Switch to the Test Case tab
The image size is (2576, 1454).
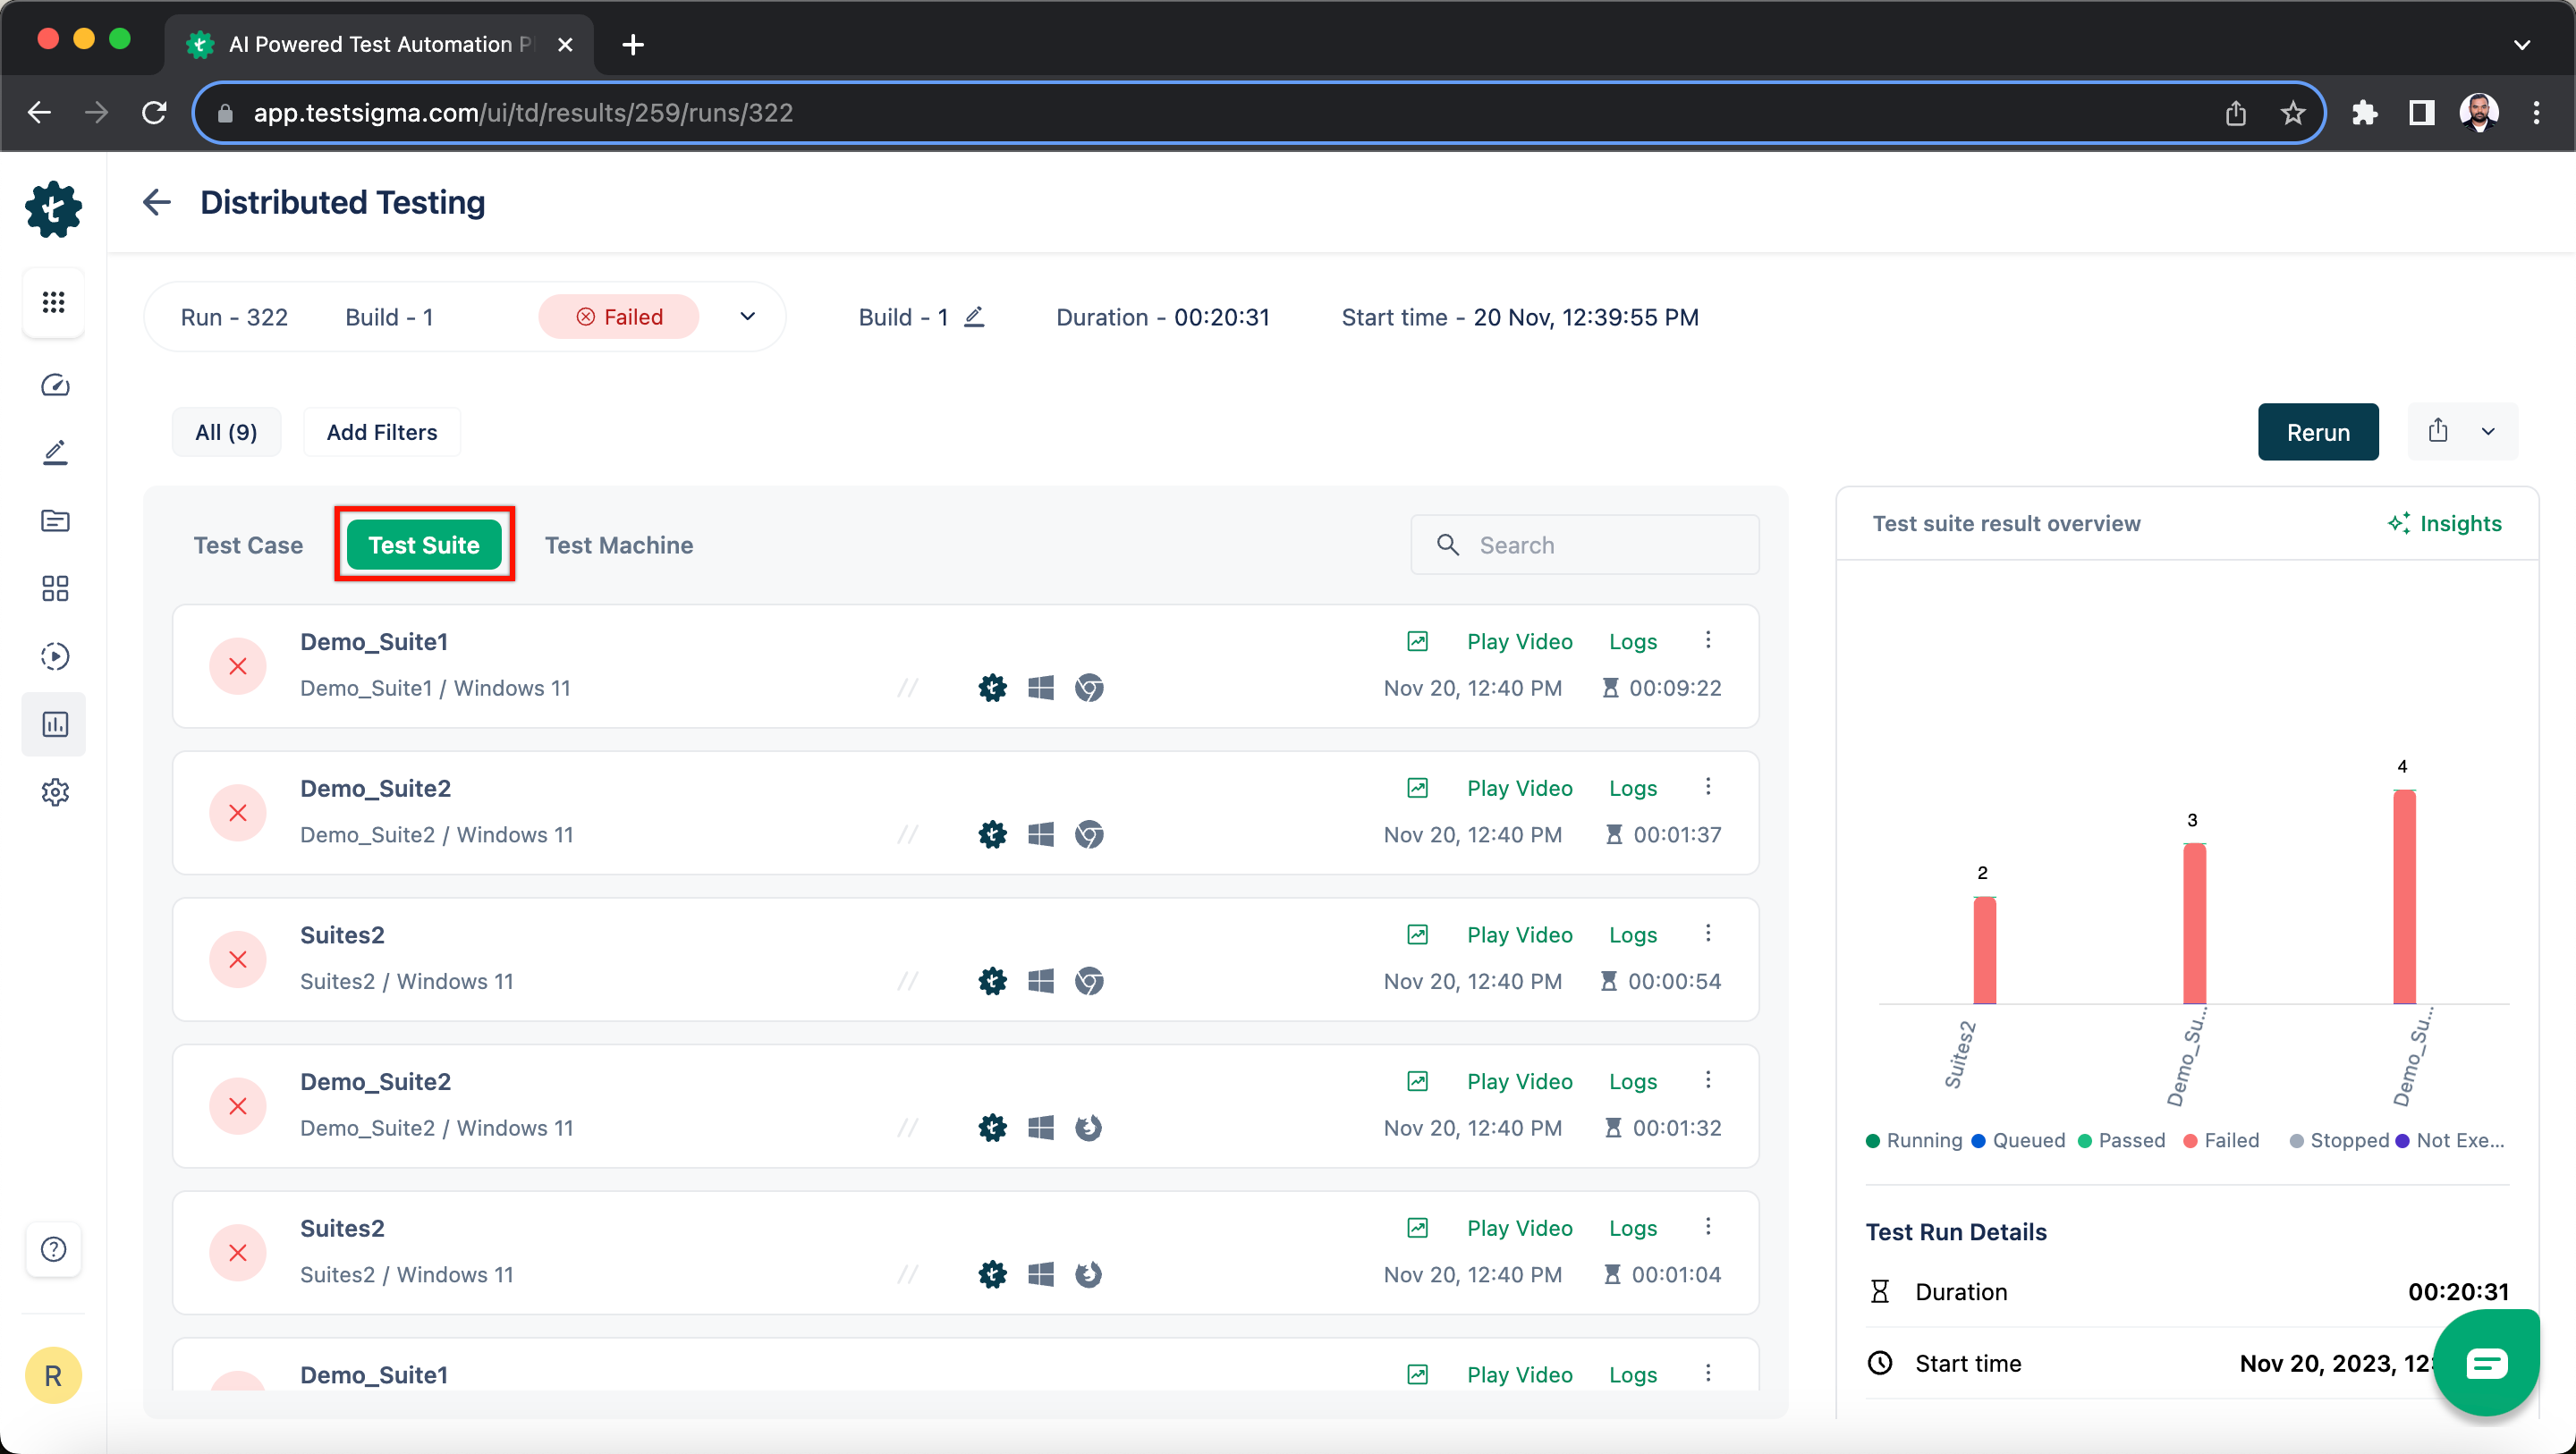248,545
